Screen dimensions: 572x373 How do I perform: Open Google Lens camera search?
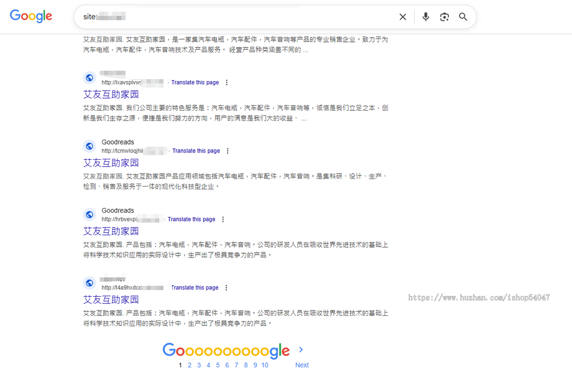click(x=444, y=16)
